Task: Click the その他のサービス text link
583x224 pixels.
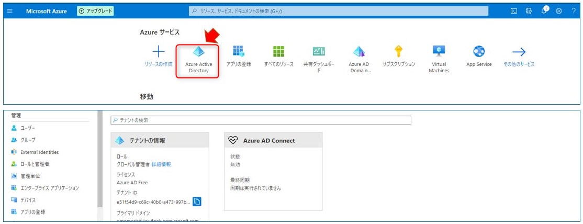Action: 519,64
